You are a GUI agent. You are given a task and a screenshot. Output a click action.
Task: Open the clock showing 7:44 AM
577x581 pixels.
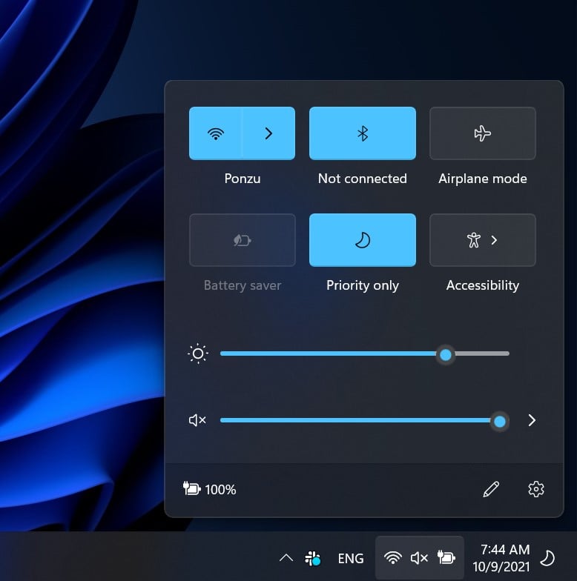pyautogui.click(x=501, y=558)
